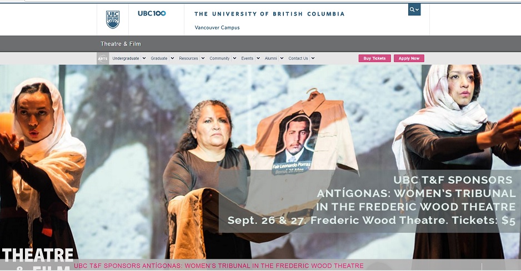Open the Events menu item

(x=247, y=58)
